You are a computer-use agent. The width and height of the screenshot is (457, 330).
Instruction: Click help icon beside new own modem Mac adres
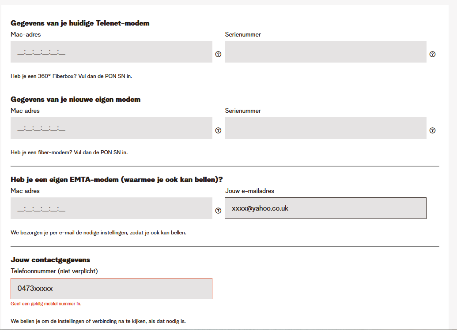click(x=218, y=130)
